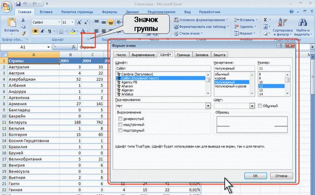Click the Select All corner of worksheet
The image size is (315, 195).
coord(4,55)
